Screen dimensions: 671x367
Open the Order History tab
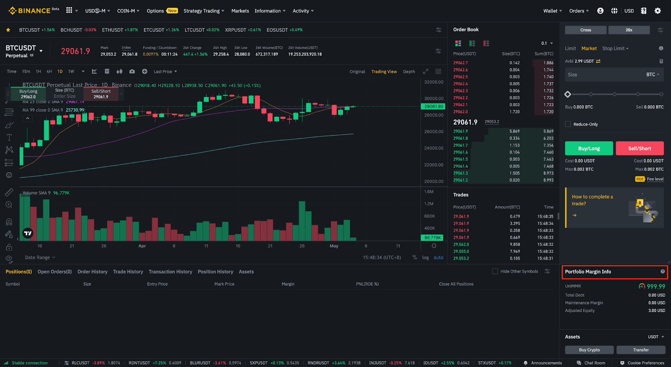(x=92, y=272)
